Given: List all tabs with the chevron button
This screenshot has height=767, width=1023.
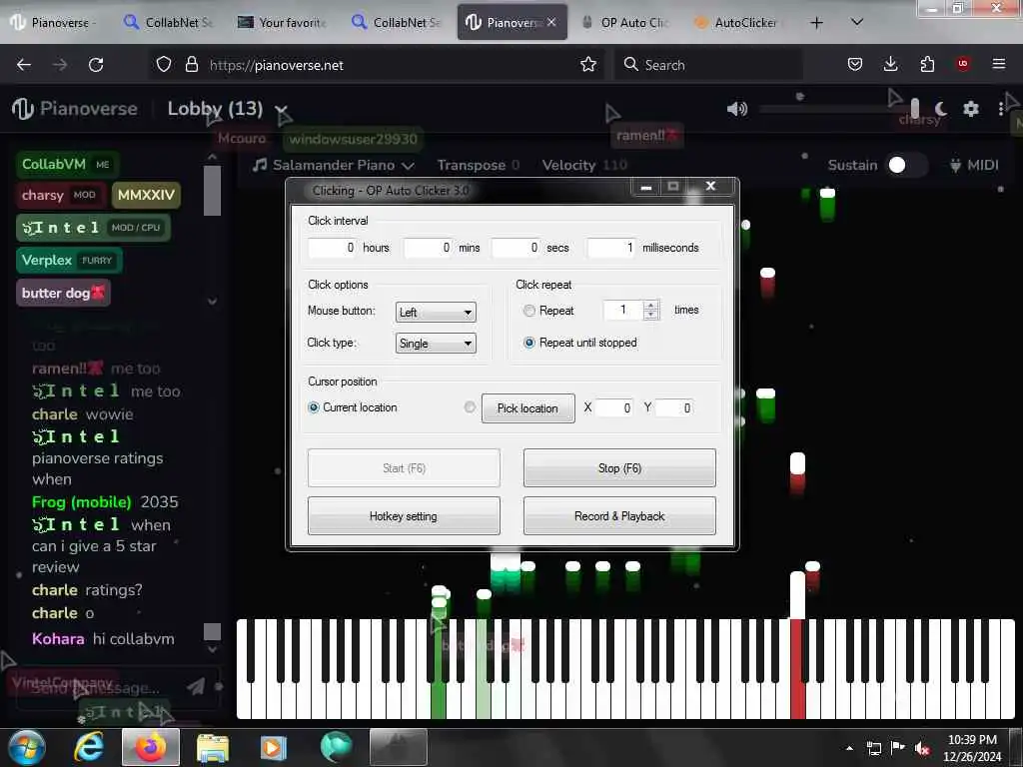Looking at the screenshot, I should click(857, 22).
